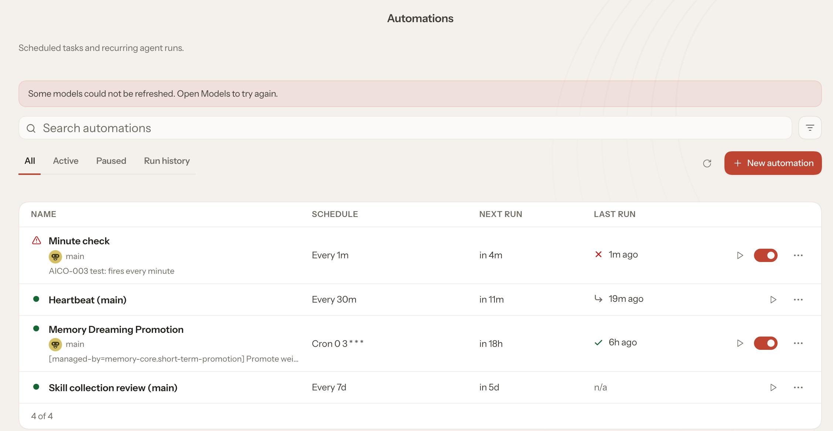Viewport: 833px width, 431px height.
Task: Click the 4 of 4 count
Action: 42,416
